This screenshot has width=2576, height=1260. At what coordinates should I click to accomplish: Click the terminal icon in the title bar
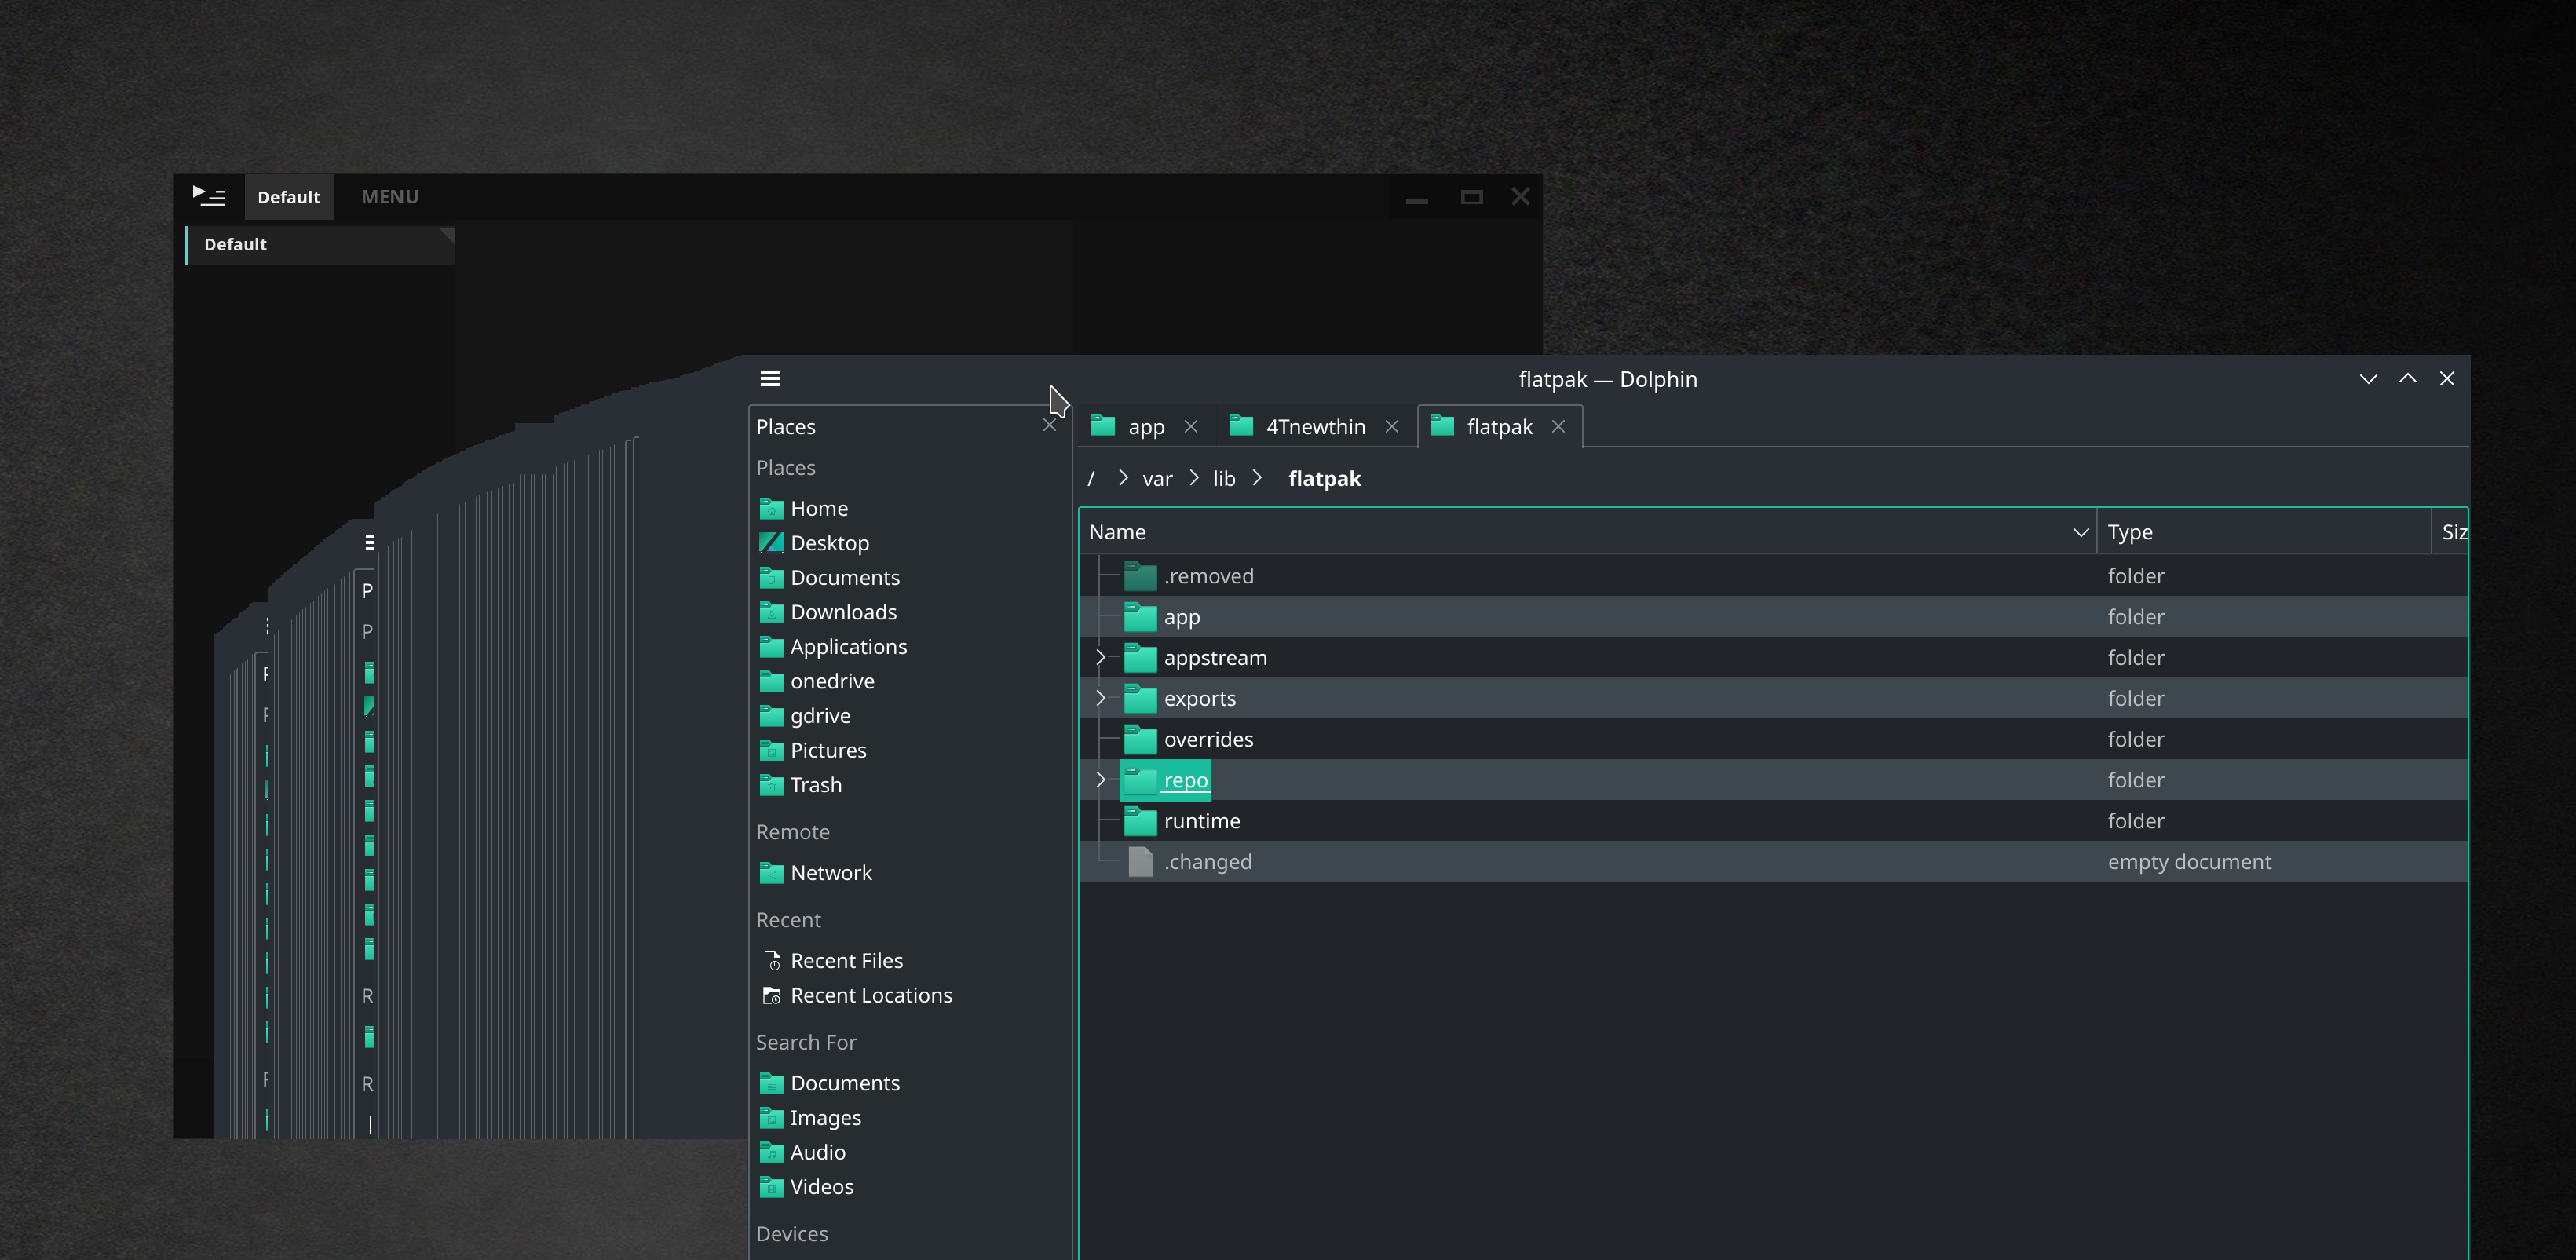tap(209, 196)
